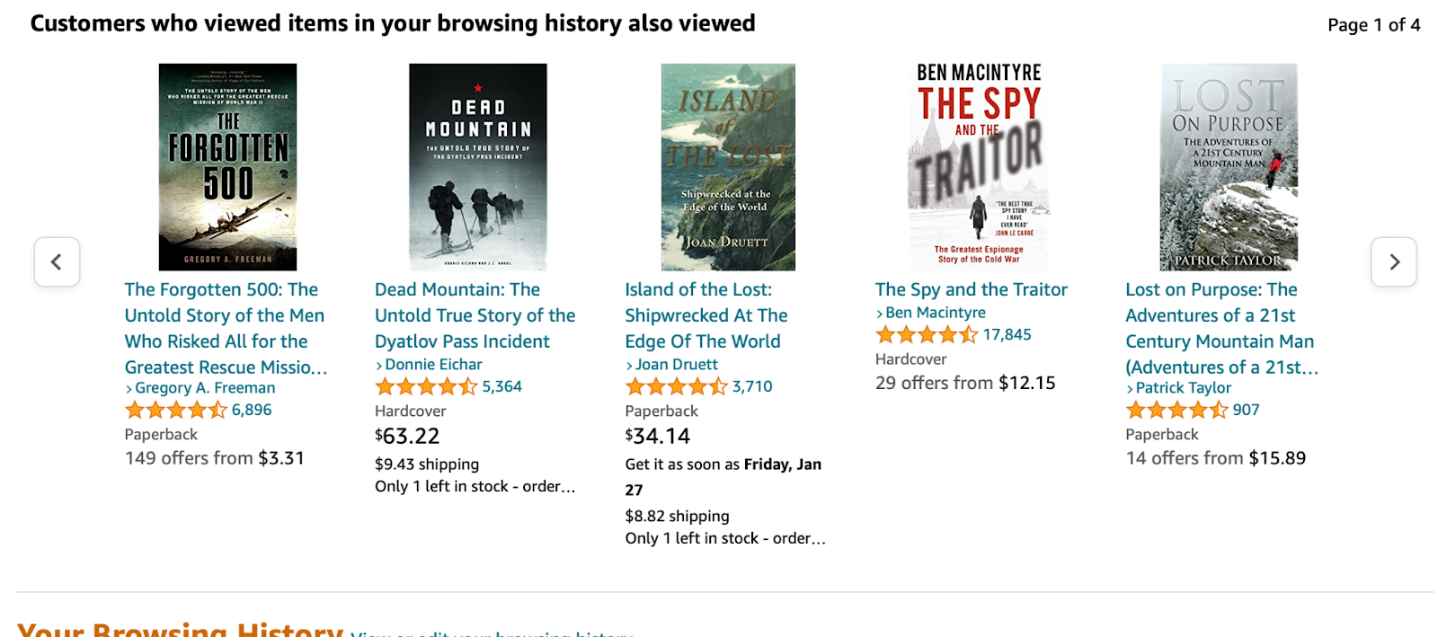Advance carousel with next page arrow

tap(1394, 262)
